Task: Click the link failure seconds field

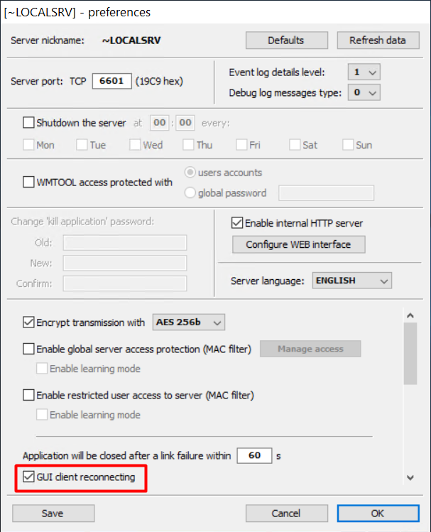Action: click(x=254, y=456)
